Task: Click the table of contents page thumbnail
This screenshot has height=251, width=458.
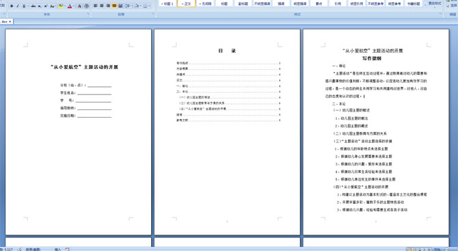Action: coord(227,132)
